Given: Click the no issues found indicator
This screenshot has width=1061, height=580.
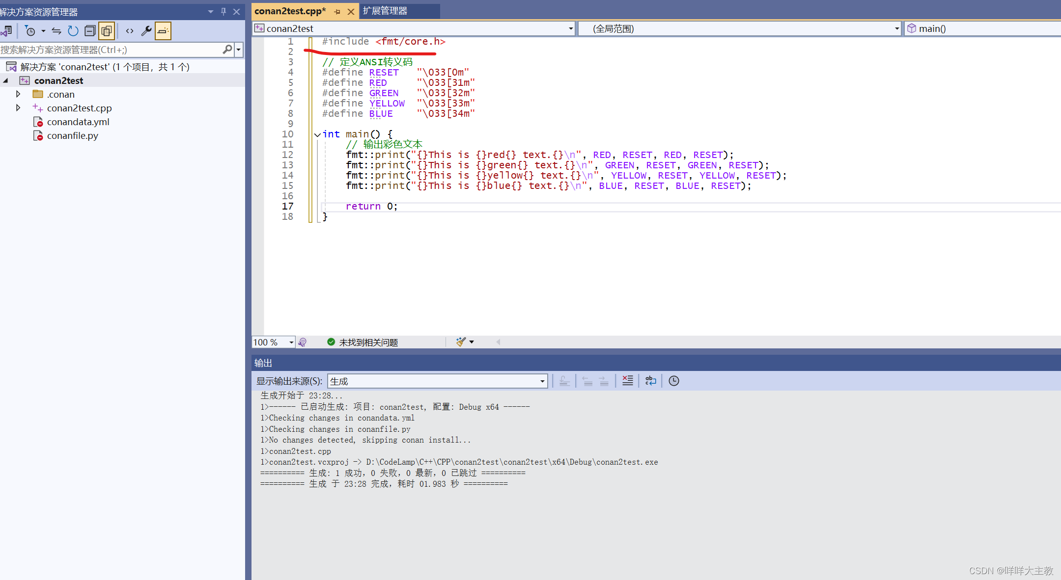Looking at the screenshot, I should [x=363, y=342].
